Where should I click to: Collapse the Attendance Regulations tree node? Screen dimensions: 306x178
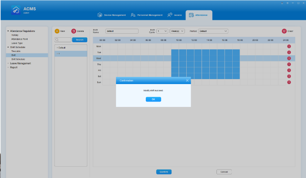click(8, 31)
